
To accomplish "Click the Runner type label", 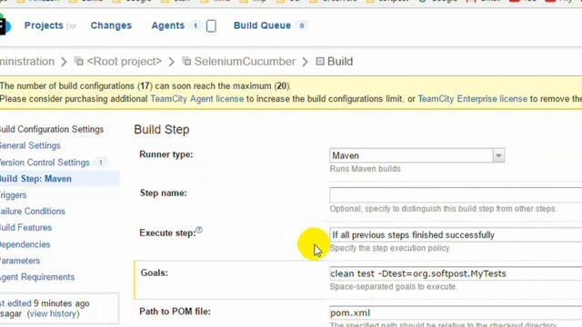I will click(166, 154).
